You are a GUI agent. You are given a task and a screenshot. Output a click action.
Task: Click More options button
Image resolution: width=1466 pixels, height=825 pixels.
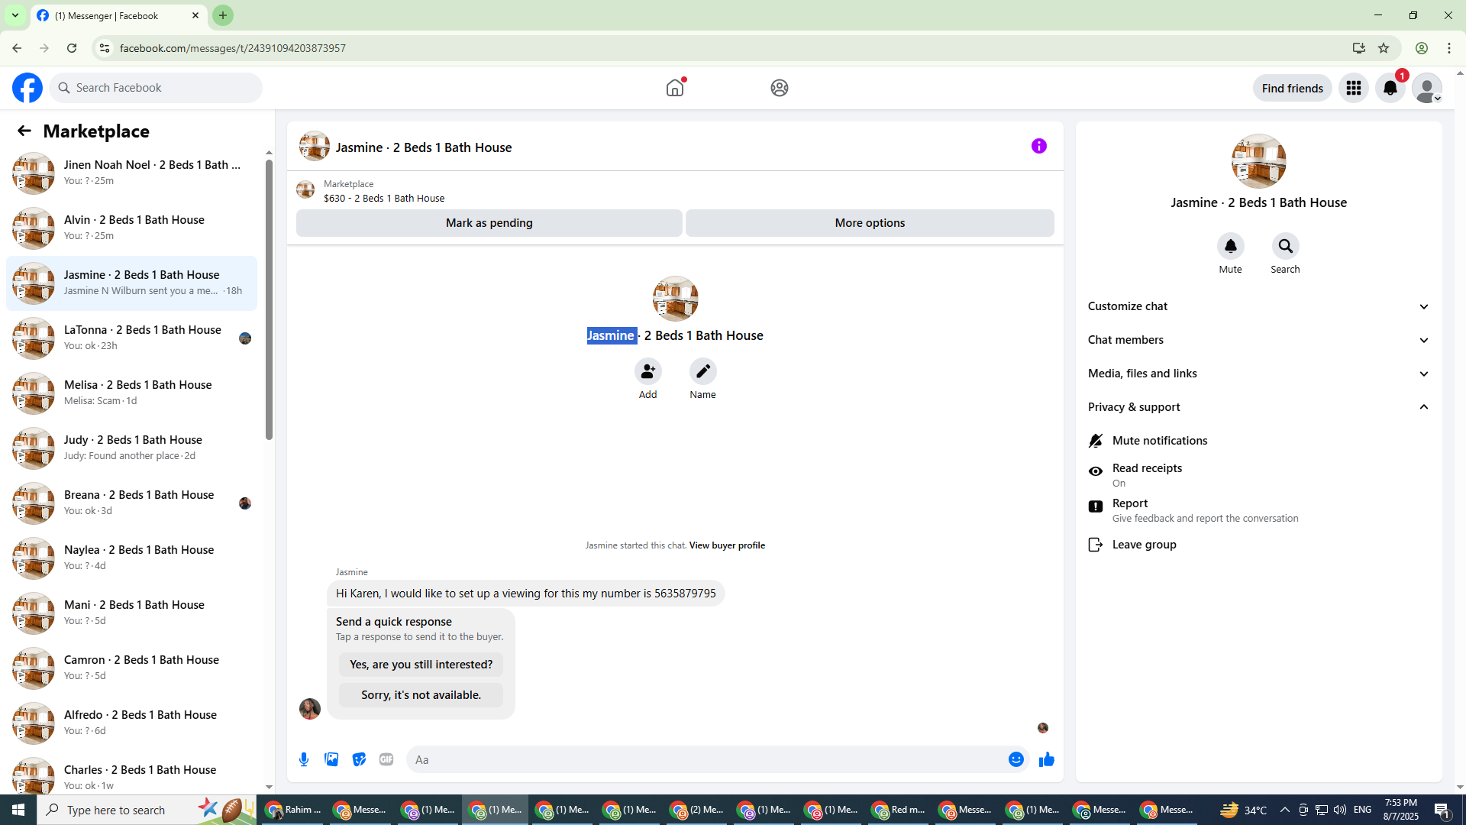[x=870, y=223]
